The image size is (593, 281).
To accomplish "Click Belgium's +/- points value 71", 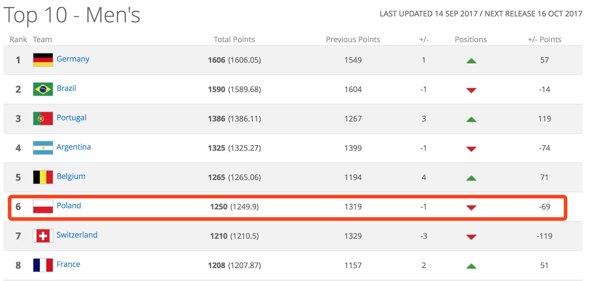I will [x=545, y=177].
